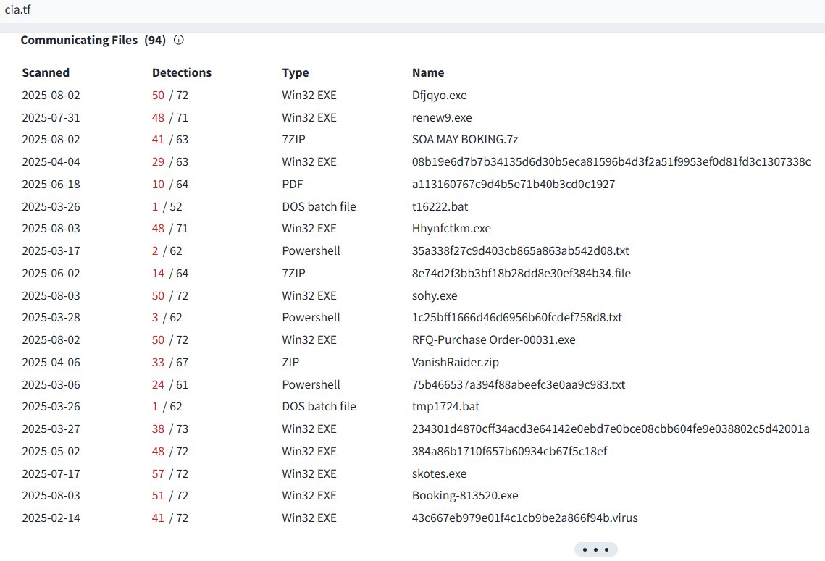Select the 57 / 72 detection for skotes.exe
This screenshot has width=825, height=561.
click(x=170, y=473)
